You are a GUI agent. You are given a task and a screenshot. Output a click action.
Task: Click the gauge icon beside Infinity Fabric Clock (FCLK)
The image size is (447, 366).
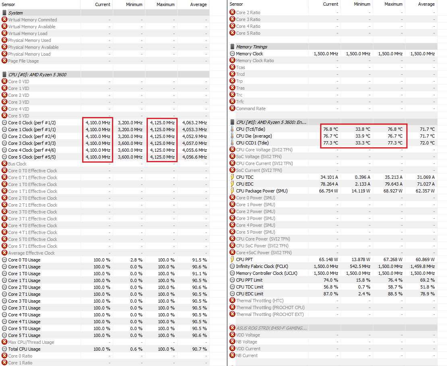(232, 266)
